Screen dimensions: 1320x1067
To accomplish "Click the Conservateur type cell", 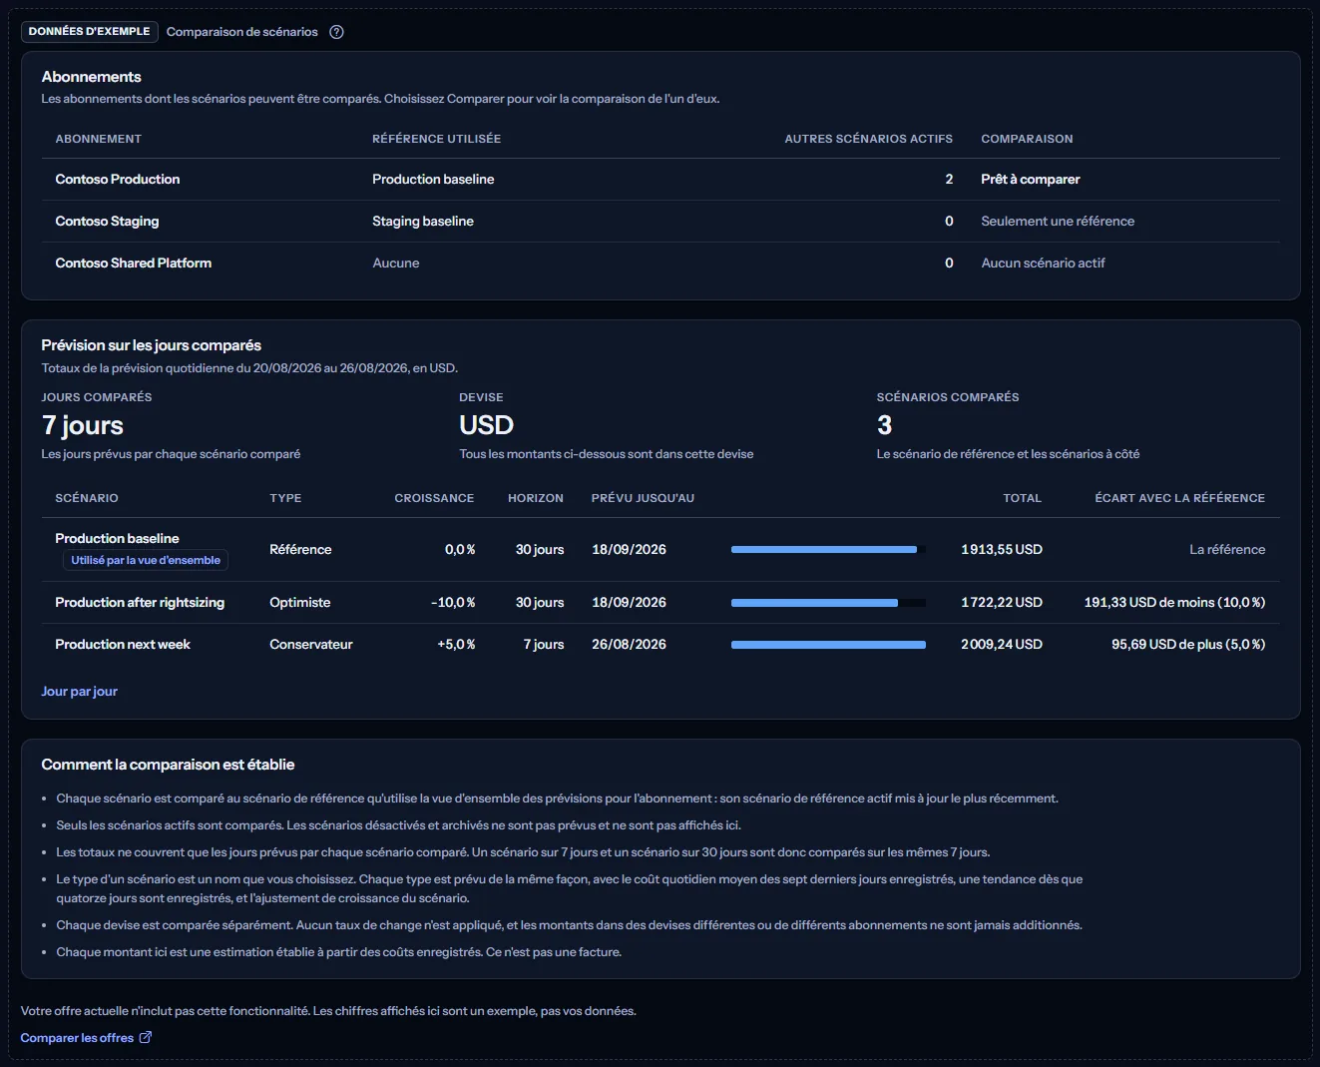I will pyautogui.click(x=311, y=645).
